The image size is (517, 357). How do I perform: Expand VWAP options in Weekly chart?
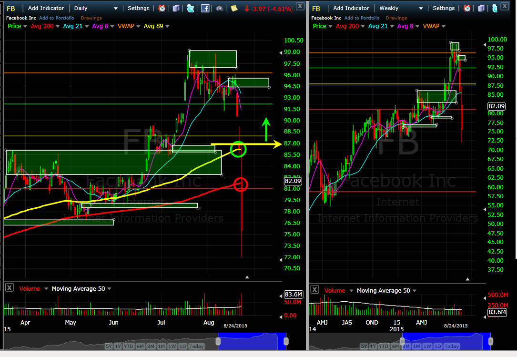(x=444, y=26)
